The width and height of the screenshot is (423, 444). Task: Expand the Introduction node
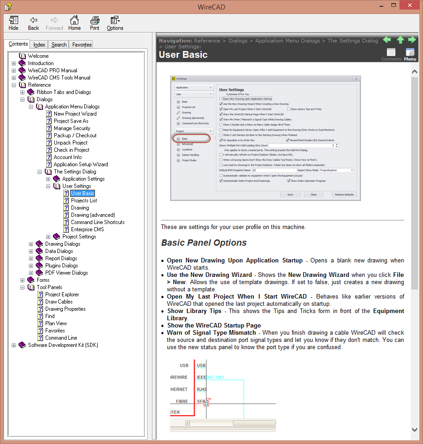(x=14, y=63)
